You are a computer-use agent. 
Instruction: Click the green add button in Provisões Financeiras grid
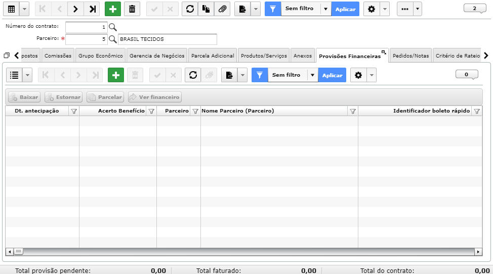(x=116, y=75)
